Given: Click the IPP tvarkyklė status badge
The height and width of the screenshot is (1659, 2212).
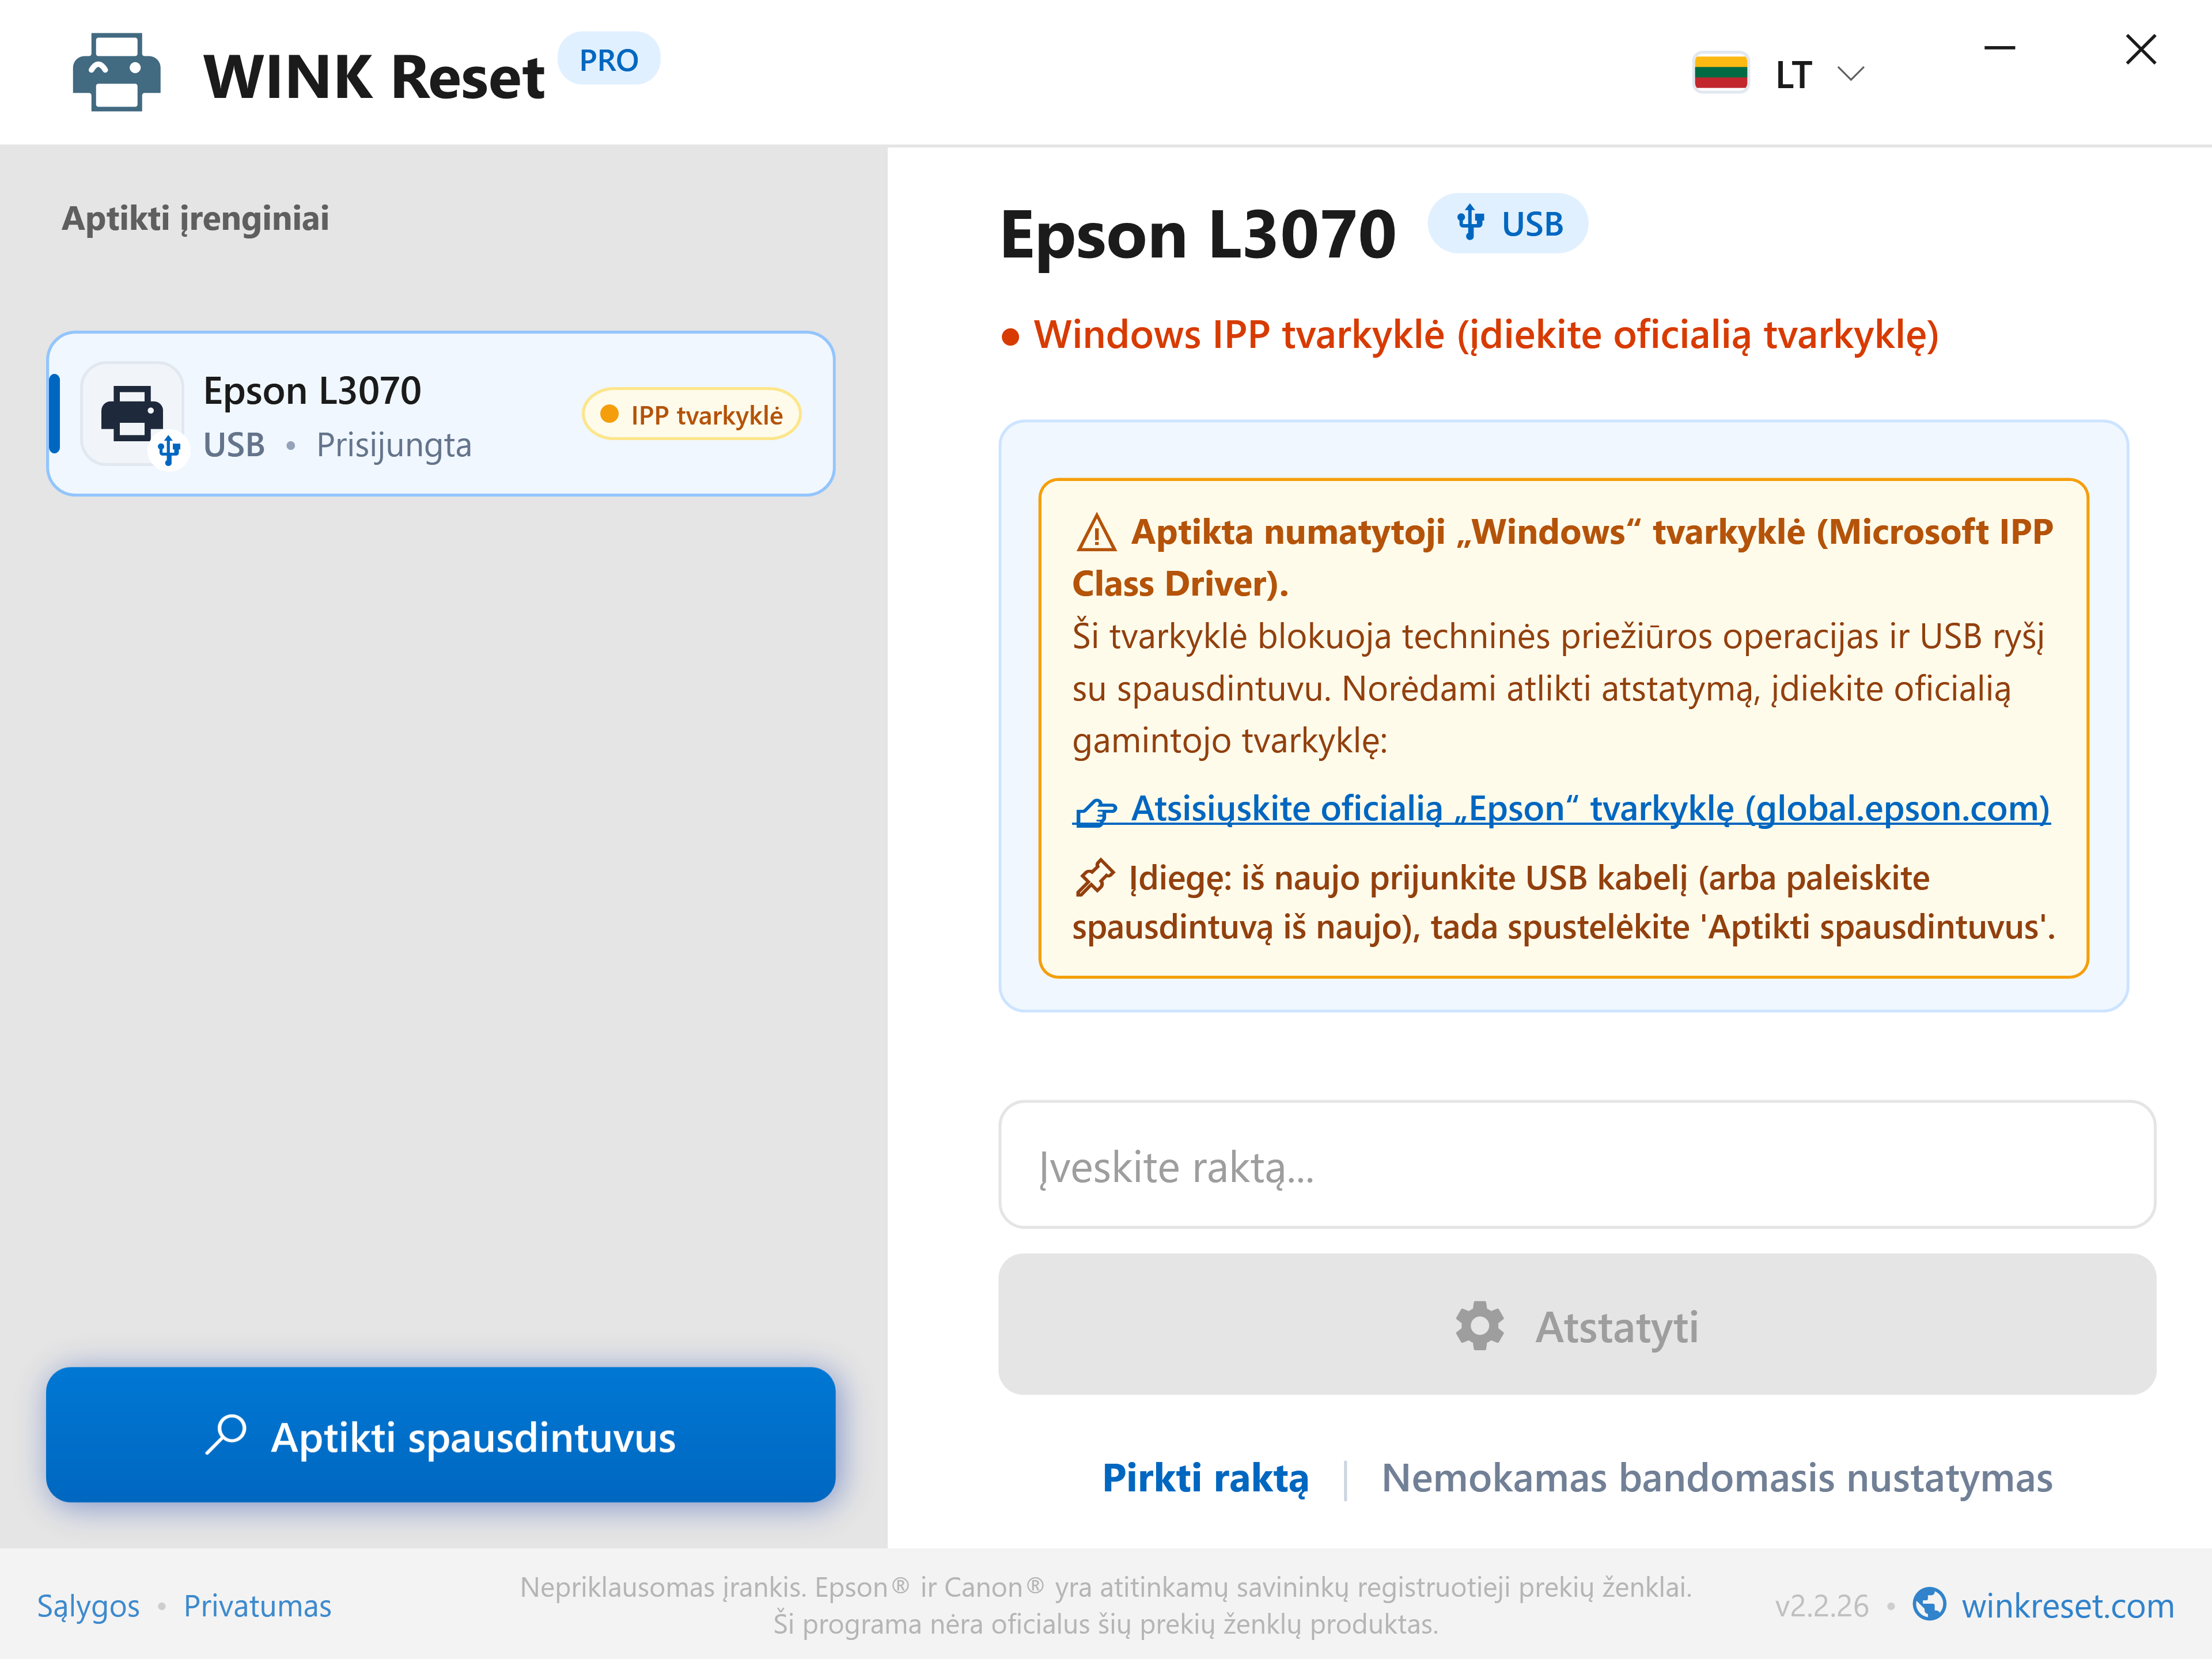Looking at the screenshot, I should 691,414.
